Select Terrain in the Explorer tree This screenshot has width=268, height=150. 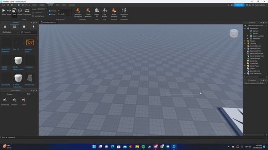coord(255,33)
